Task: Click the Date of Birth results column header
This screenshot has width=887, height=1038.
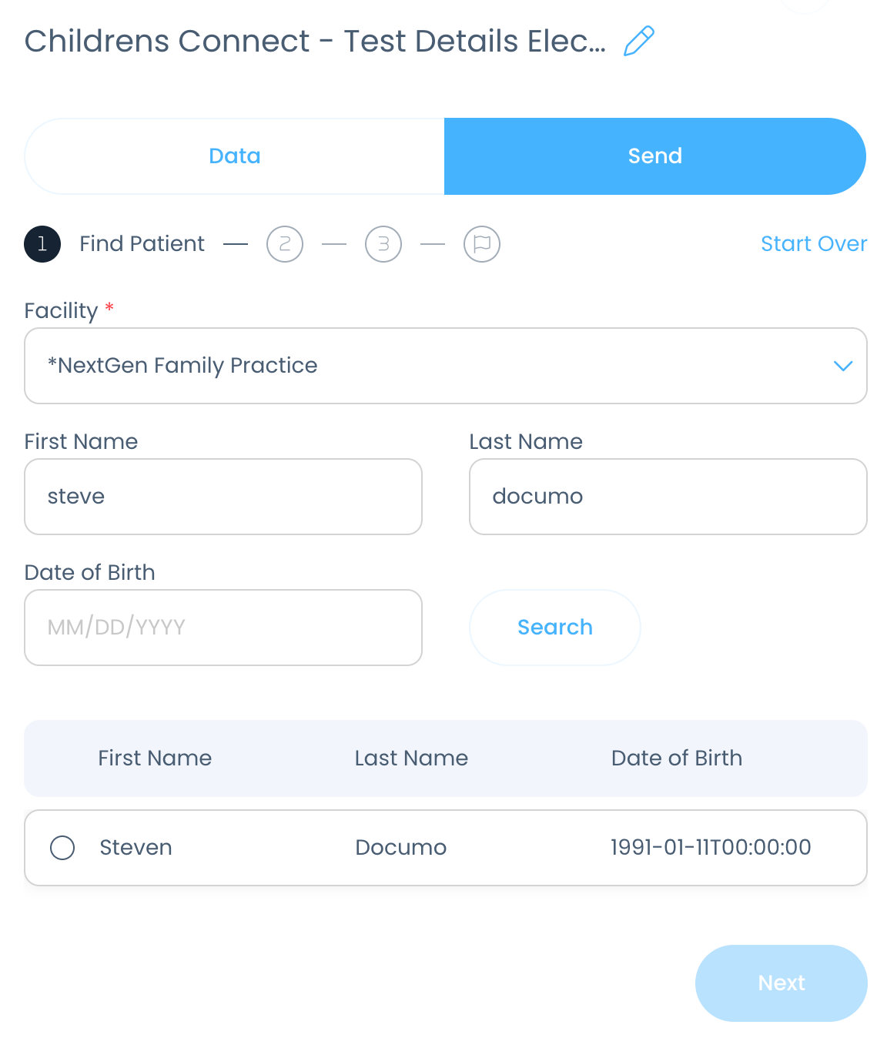Action: [676, 758]
